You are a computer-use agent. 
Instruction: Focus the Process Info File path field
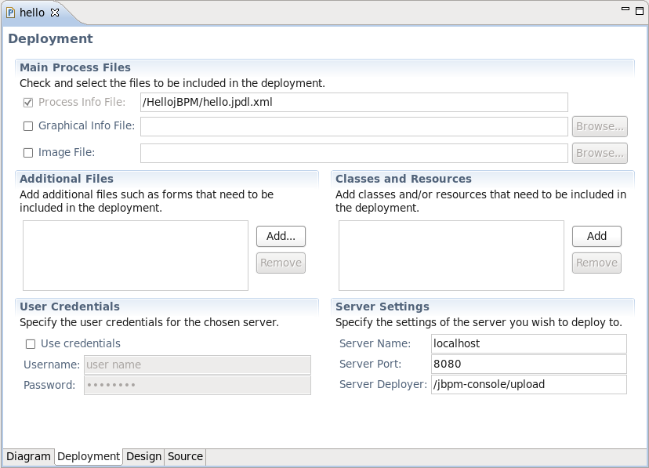pyautogui.click(x=354, y=102)
